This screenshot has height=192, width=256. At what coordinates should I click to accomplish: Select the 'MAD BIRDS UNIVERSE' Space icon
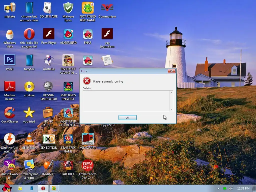(x=68, y=86)
